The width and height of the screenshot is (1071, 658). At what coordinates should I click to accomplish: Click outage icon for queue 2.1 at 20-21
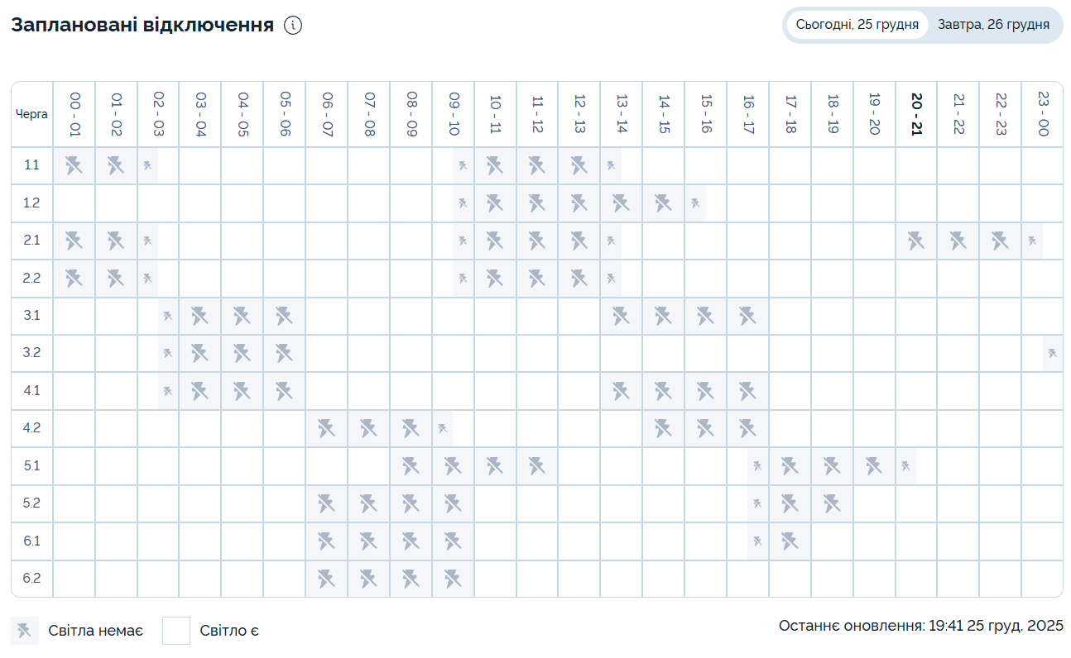click(916, 241)
